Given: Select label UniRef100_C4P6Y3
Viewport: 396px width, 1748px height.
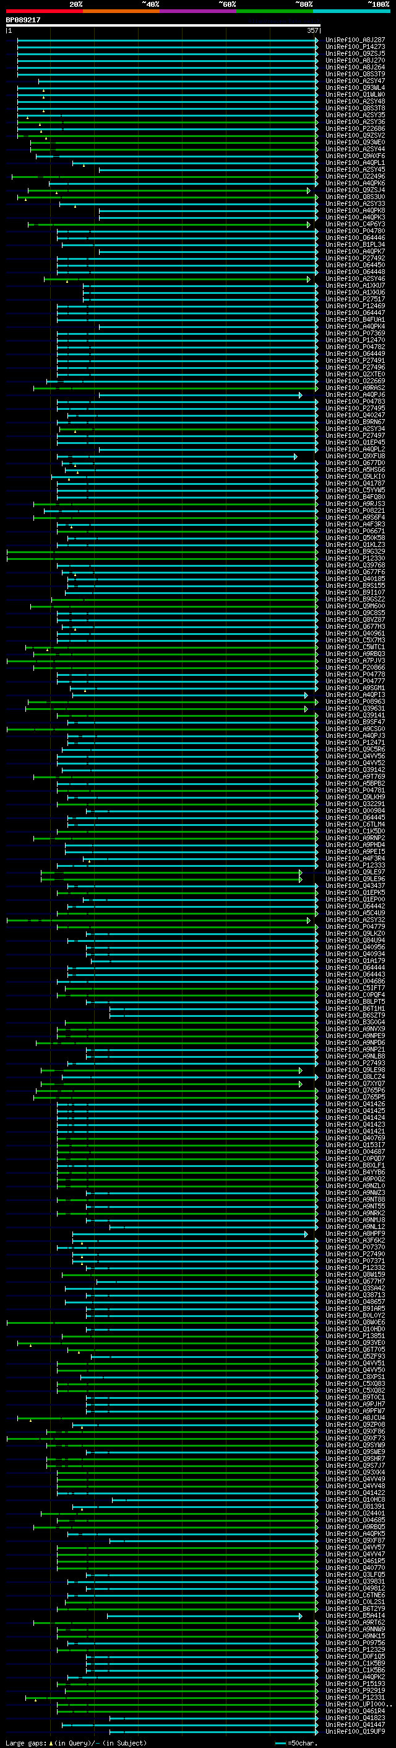Looking at the screenshot, I should tap(355, 224).
